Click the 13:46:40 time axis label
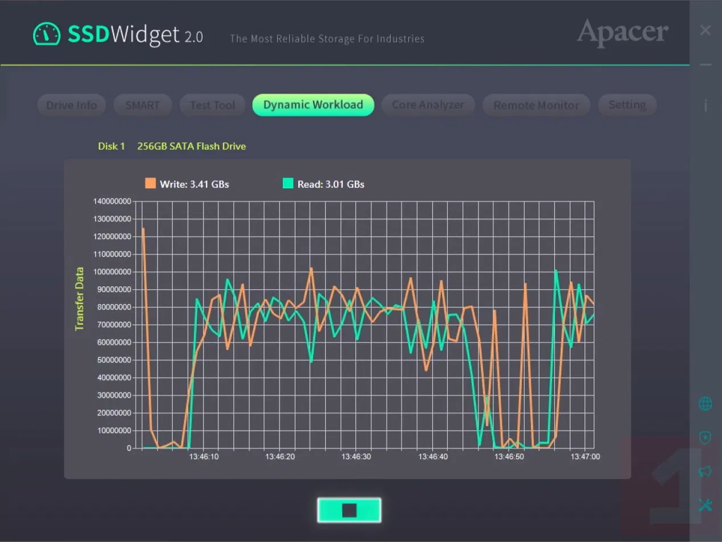Screen dimensions: 722x542 tap(433, 457)
